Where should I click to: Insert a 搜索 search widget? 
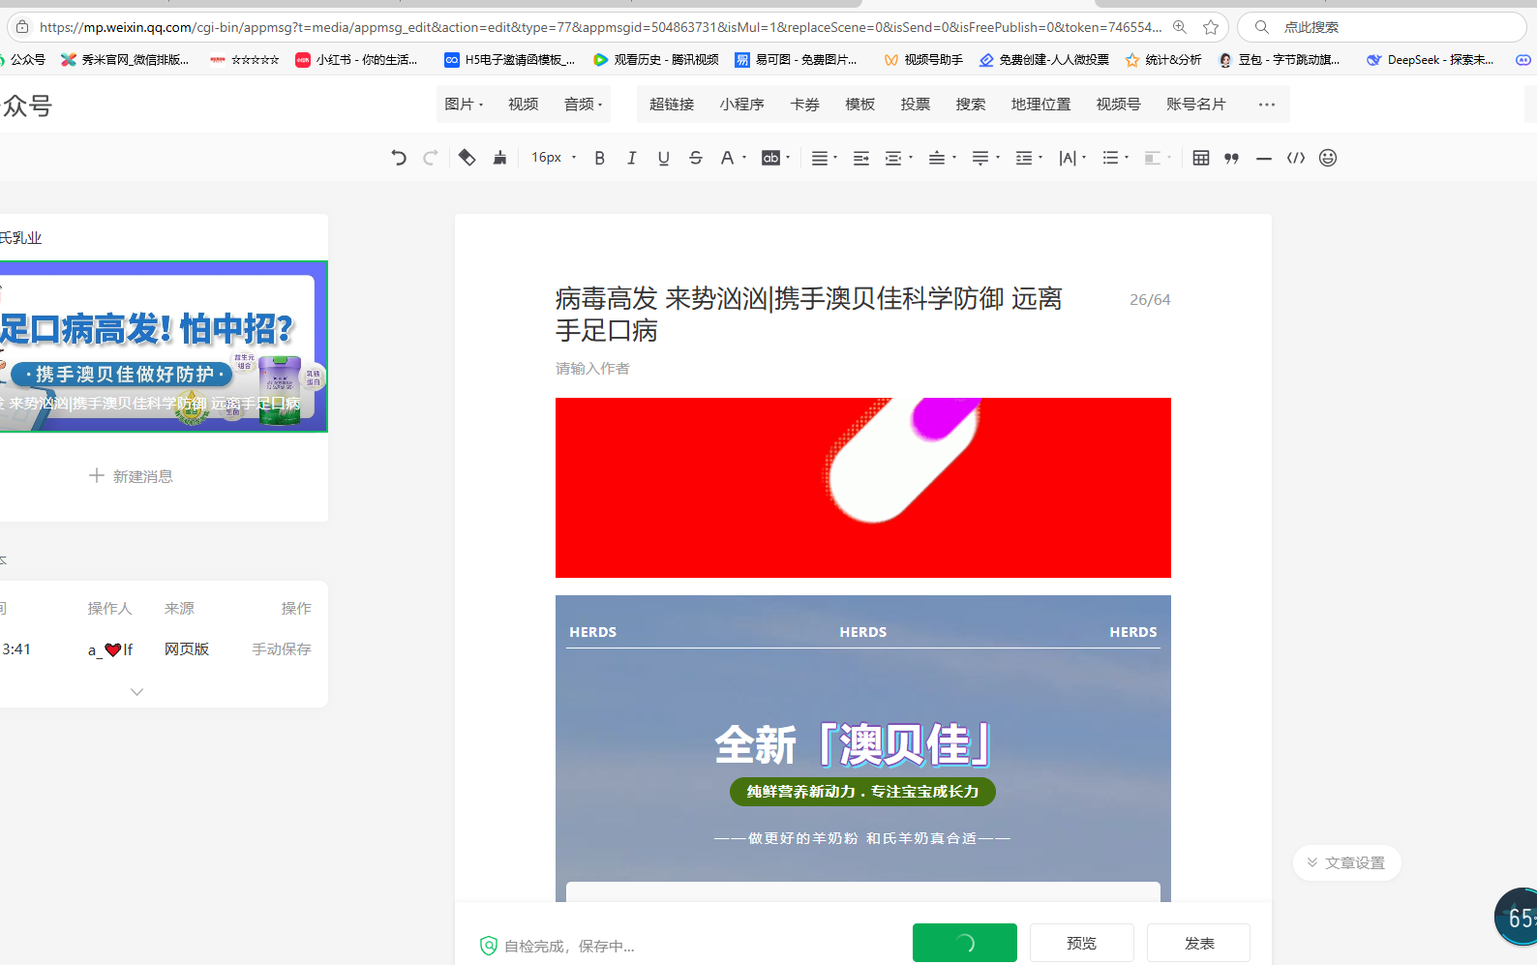click(971, 105)
